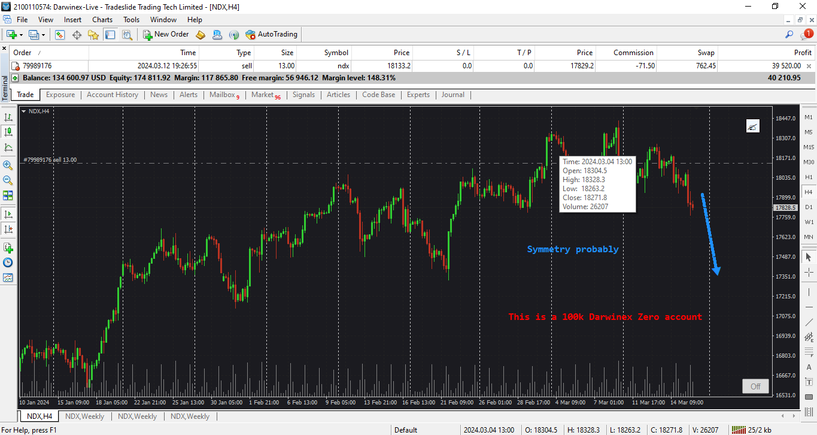Open the Market Watch icon

pyautogui.click(x=60, y=35)
